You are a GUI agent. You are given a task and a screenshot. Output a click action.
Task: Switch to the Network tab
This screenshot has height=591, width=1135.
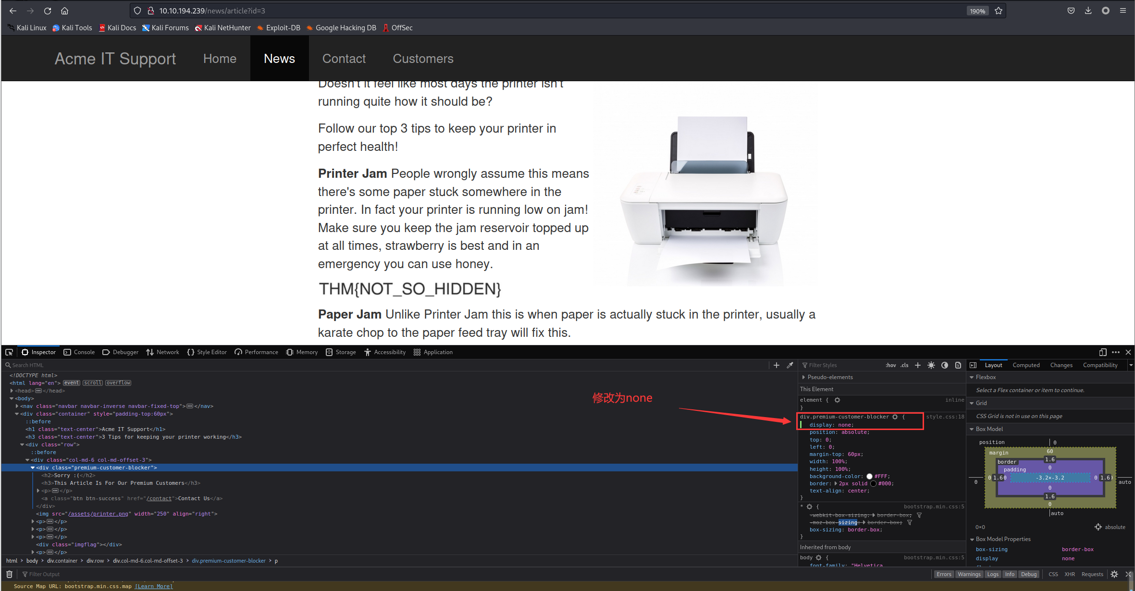click(x=162, y=352)
